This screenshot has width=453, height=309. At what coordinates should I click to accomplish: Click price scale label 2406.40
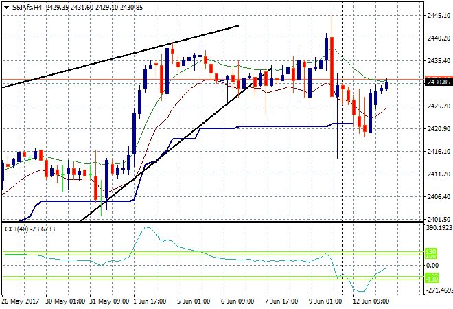pos(439,196)
